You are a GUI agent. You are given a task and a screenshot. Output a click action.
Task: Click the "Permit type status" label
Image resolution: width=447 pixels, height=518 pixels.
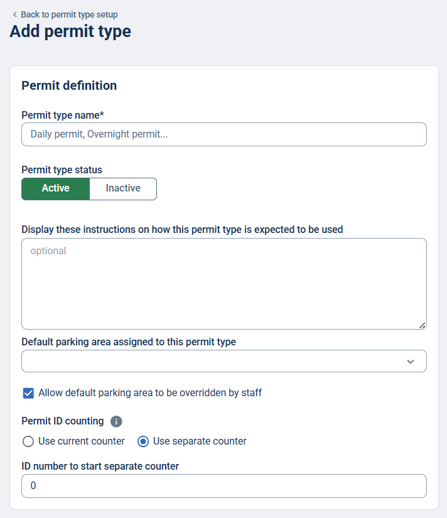point(62,170)
